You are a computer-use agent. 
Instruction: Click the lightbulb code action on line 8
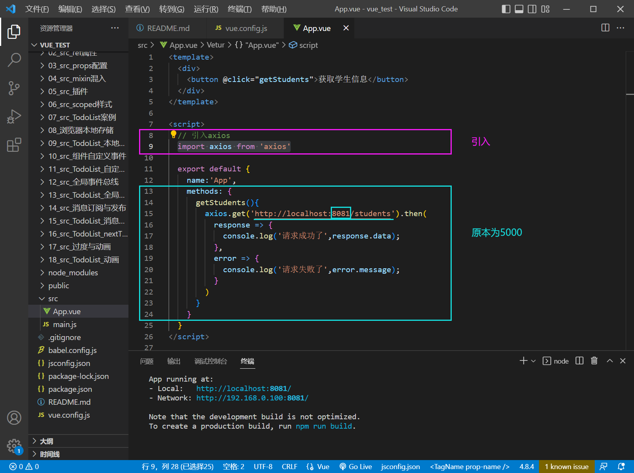point(173,135)
